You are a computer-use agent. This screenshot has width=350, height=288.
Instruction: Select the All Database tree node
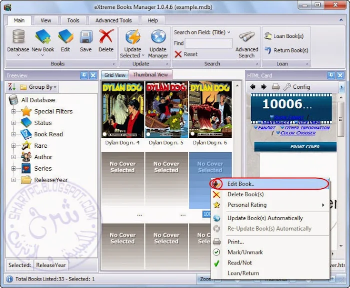tap(38, 100)
